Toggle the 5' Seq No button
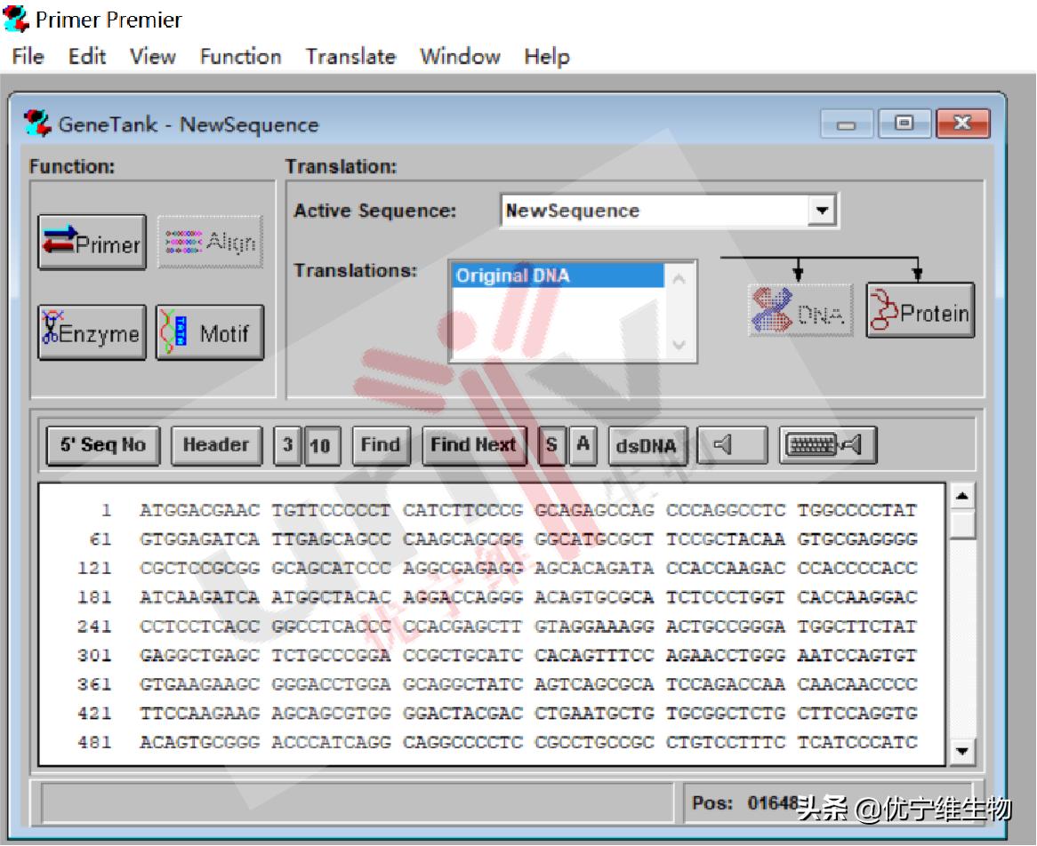Image resolution: width=1037 pixels, height=846 pixels. [x=102, y=445]
